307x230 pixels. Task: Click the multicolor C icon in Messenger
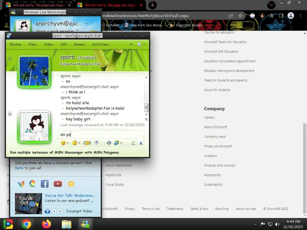[32, 184]
